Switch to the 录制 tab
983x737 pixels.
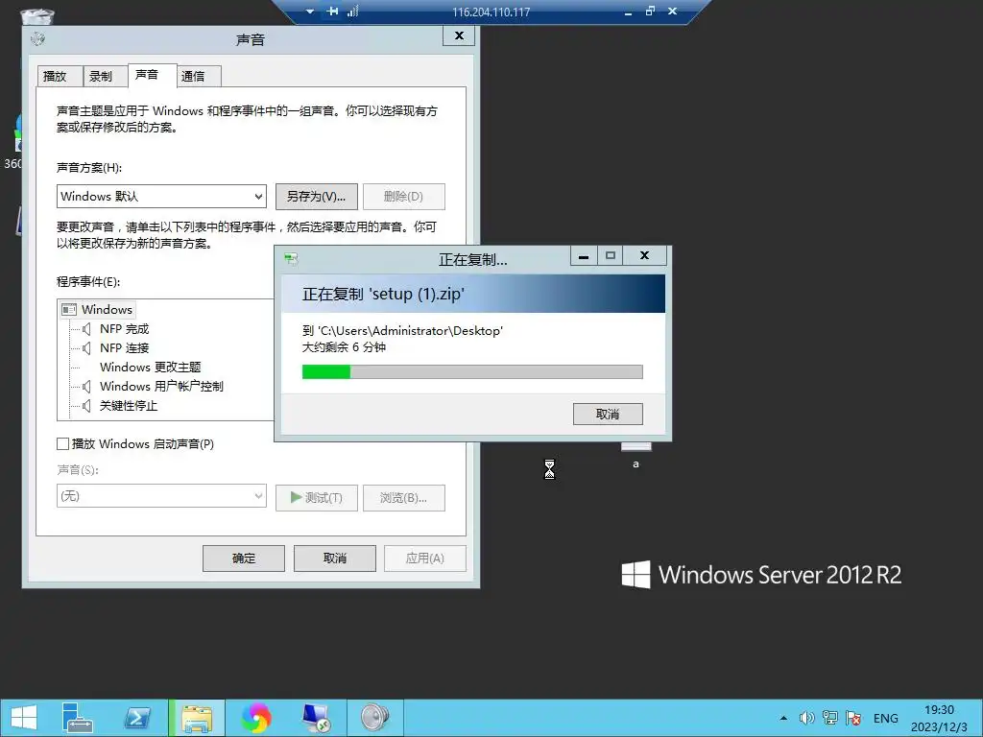(105, 76)
